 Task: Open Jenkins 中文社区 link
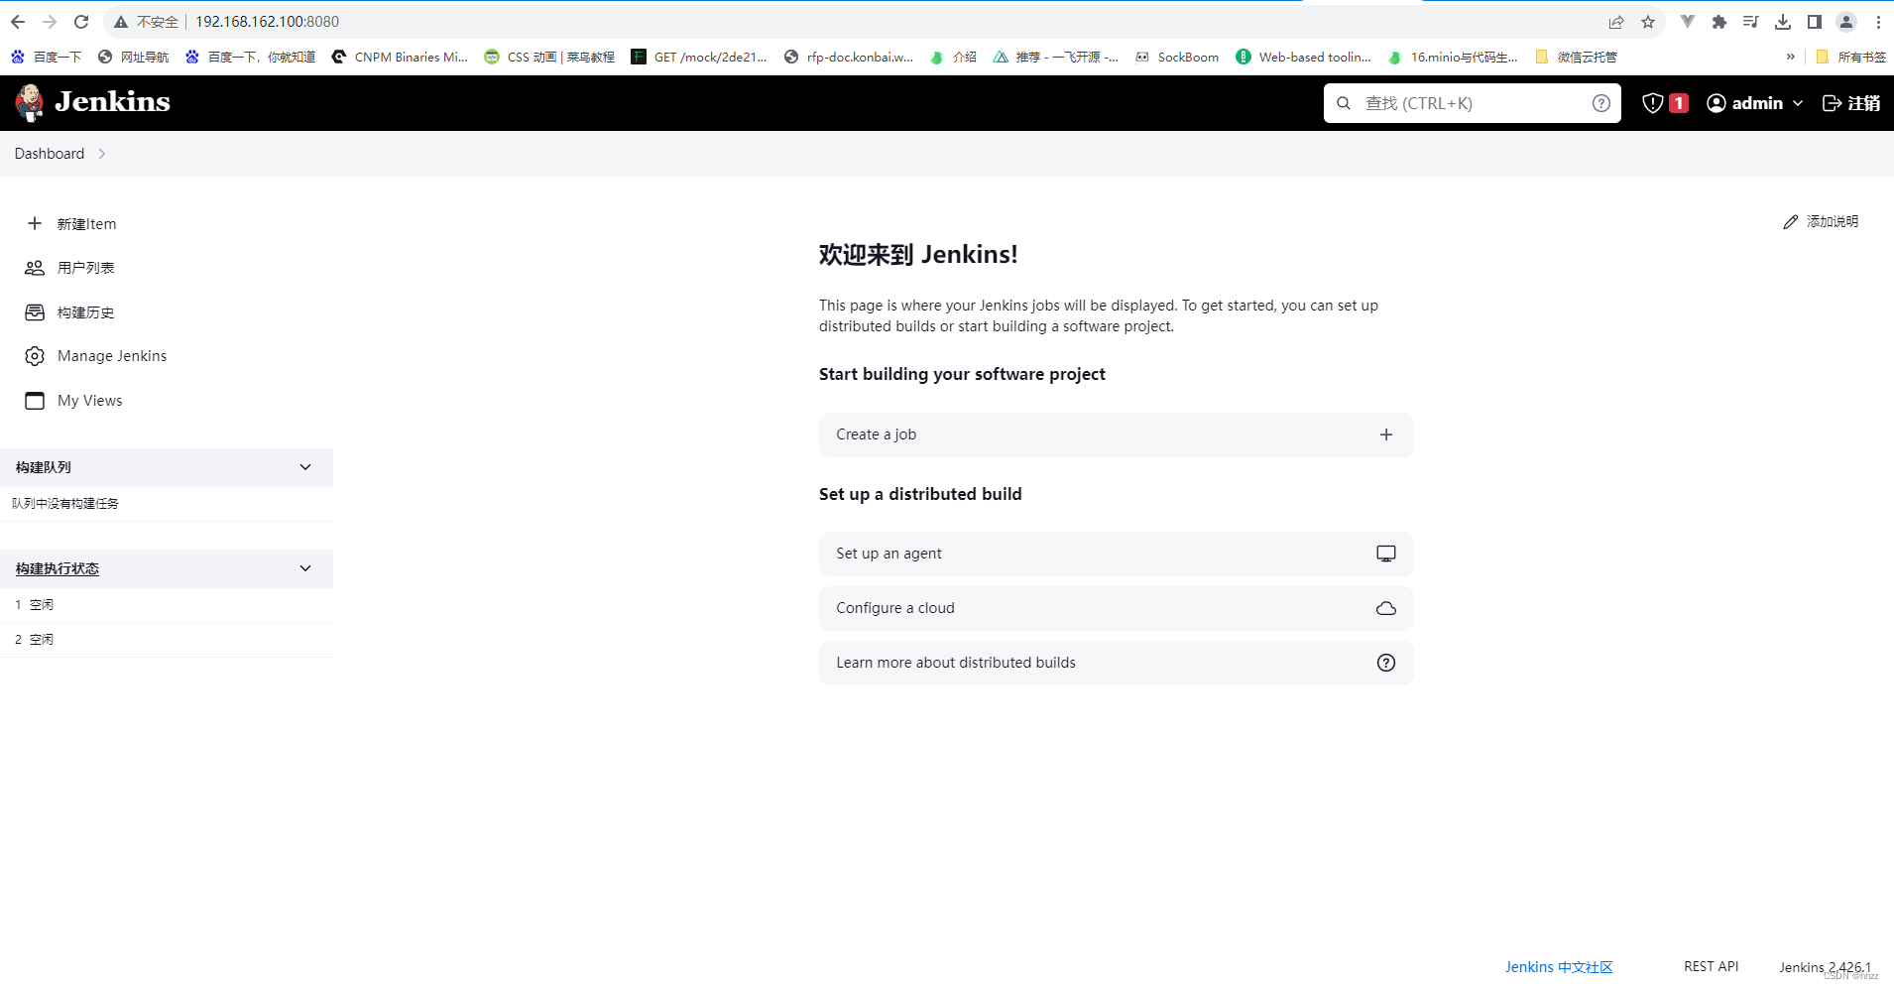(x=1559, y=967)
